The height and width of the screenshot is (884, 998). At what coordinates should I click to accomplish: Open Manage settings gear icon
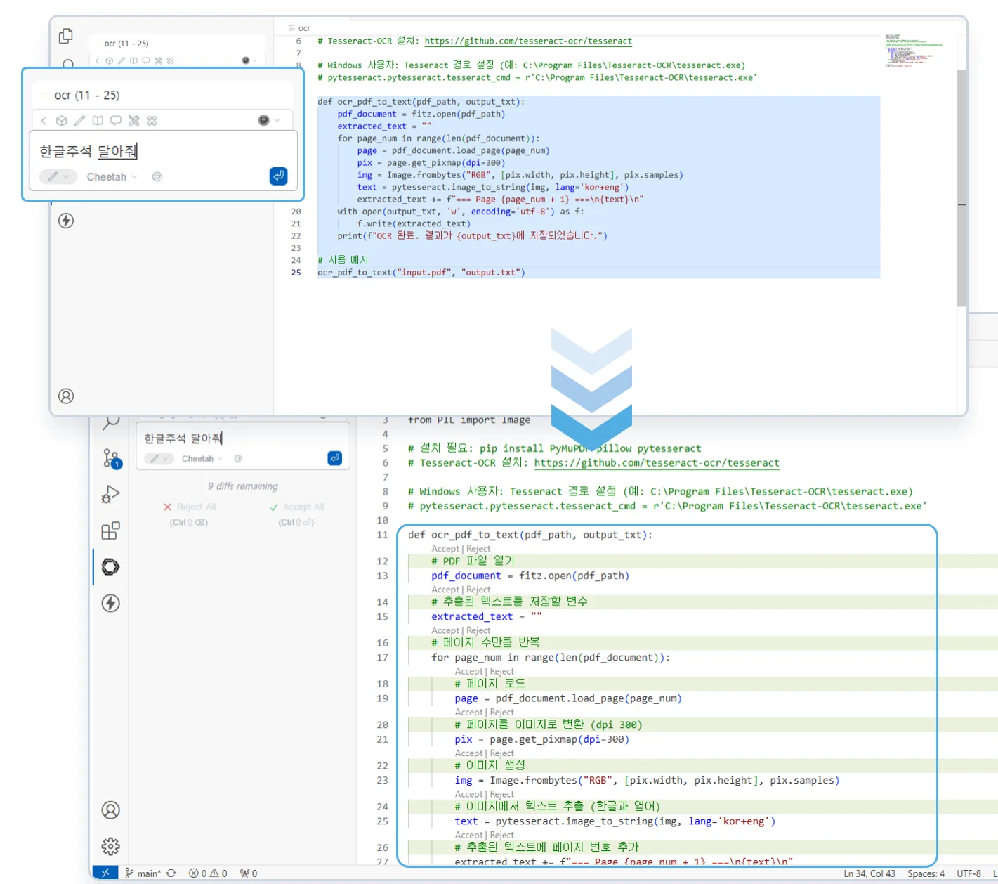click(111, 846)
